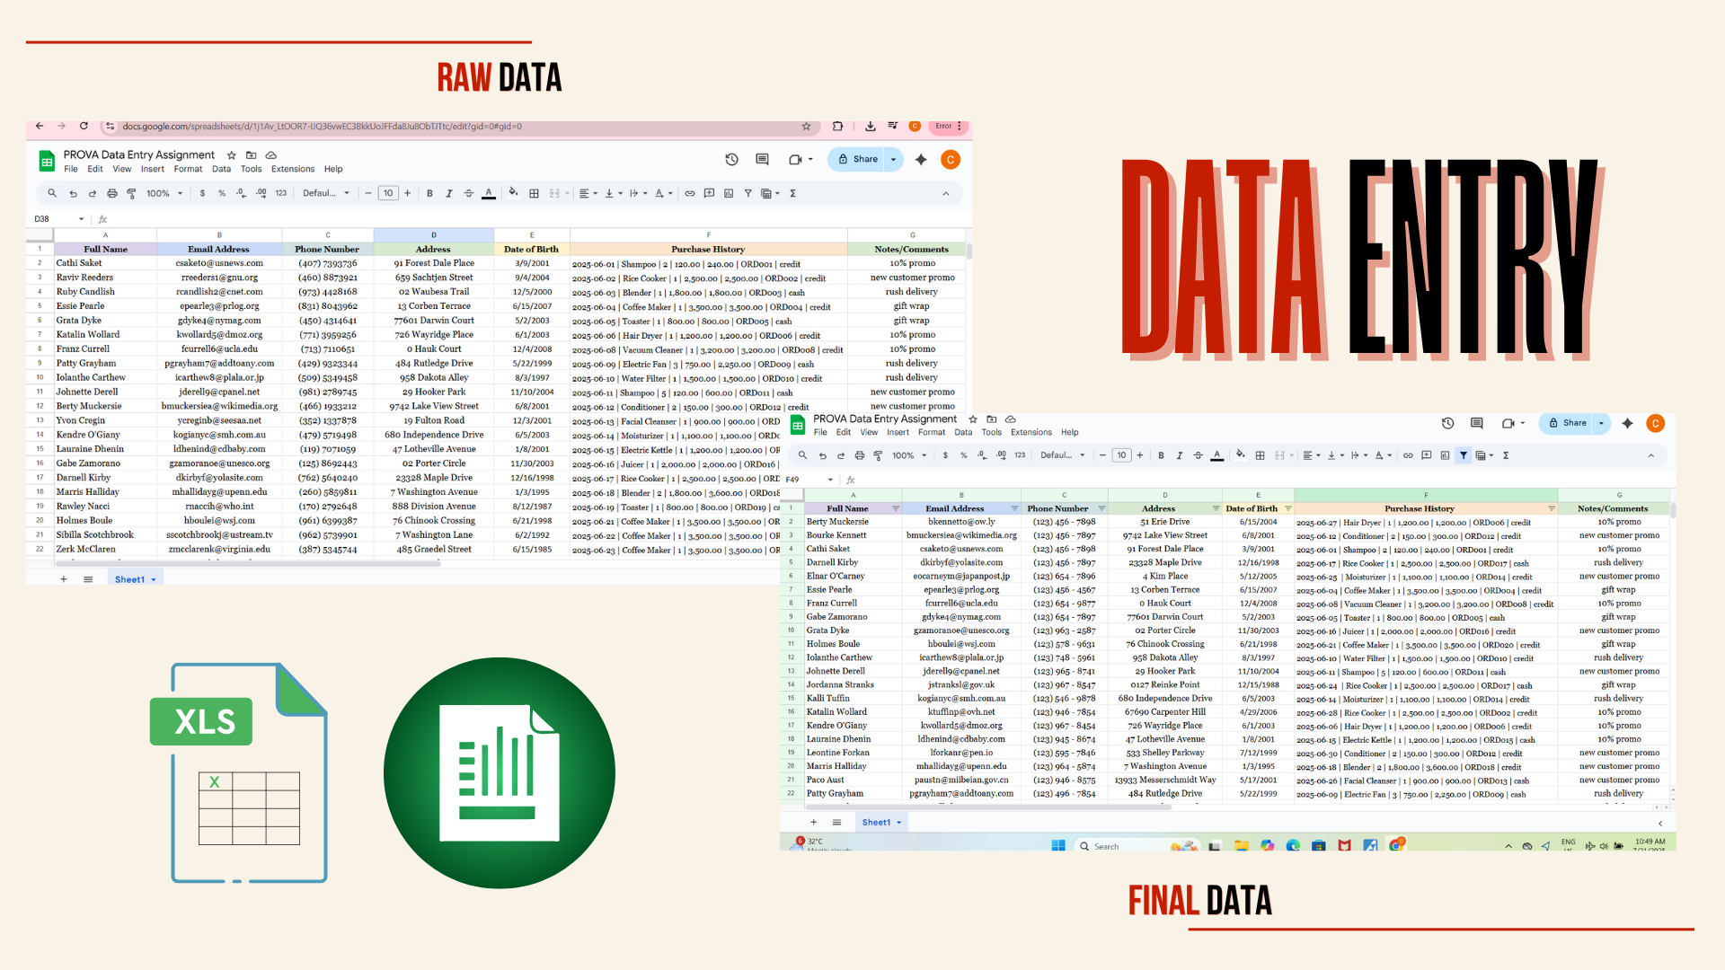This screenshot has width=1725, height=970.
Task: Insert link via raw data window toolbar
Action: 689,193
